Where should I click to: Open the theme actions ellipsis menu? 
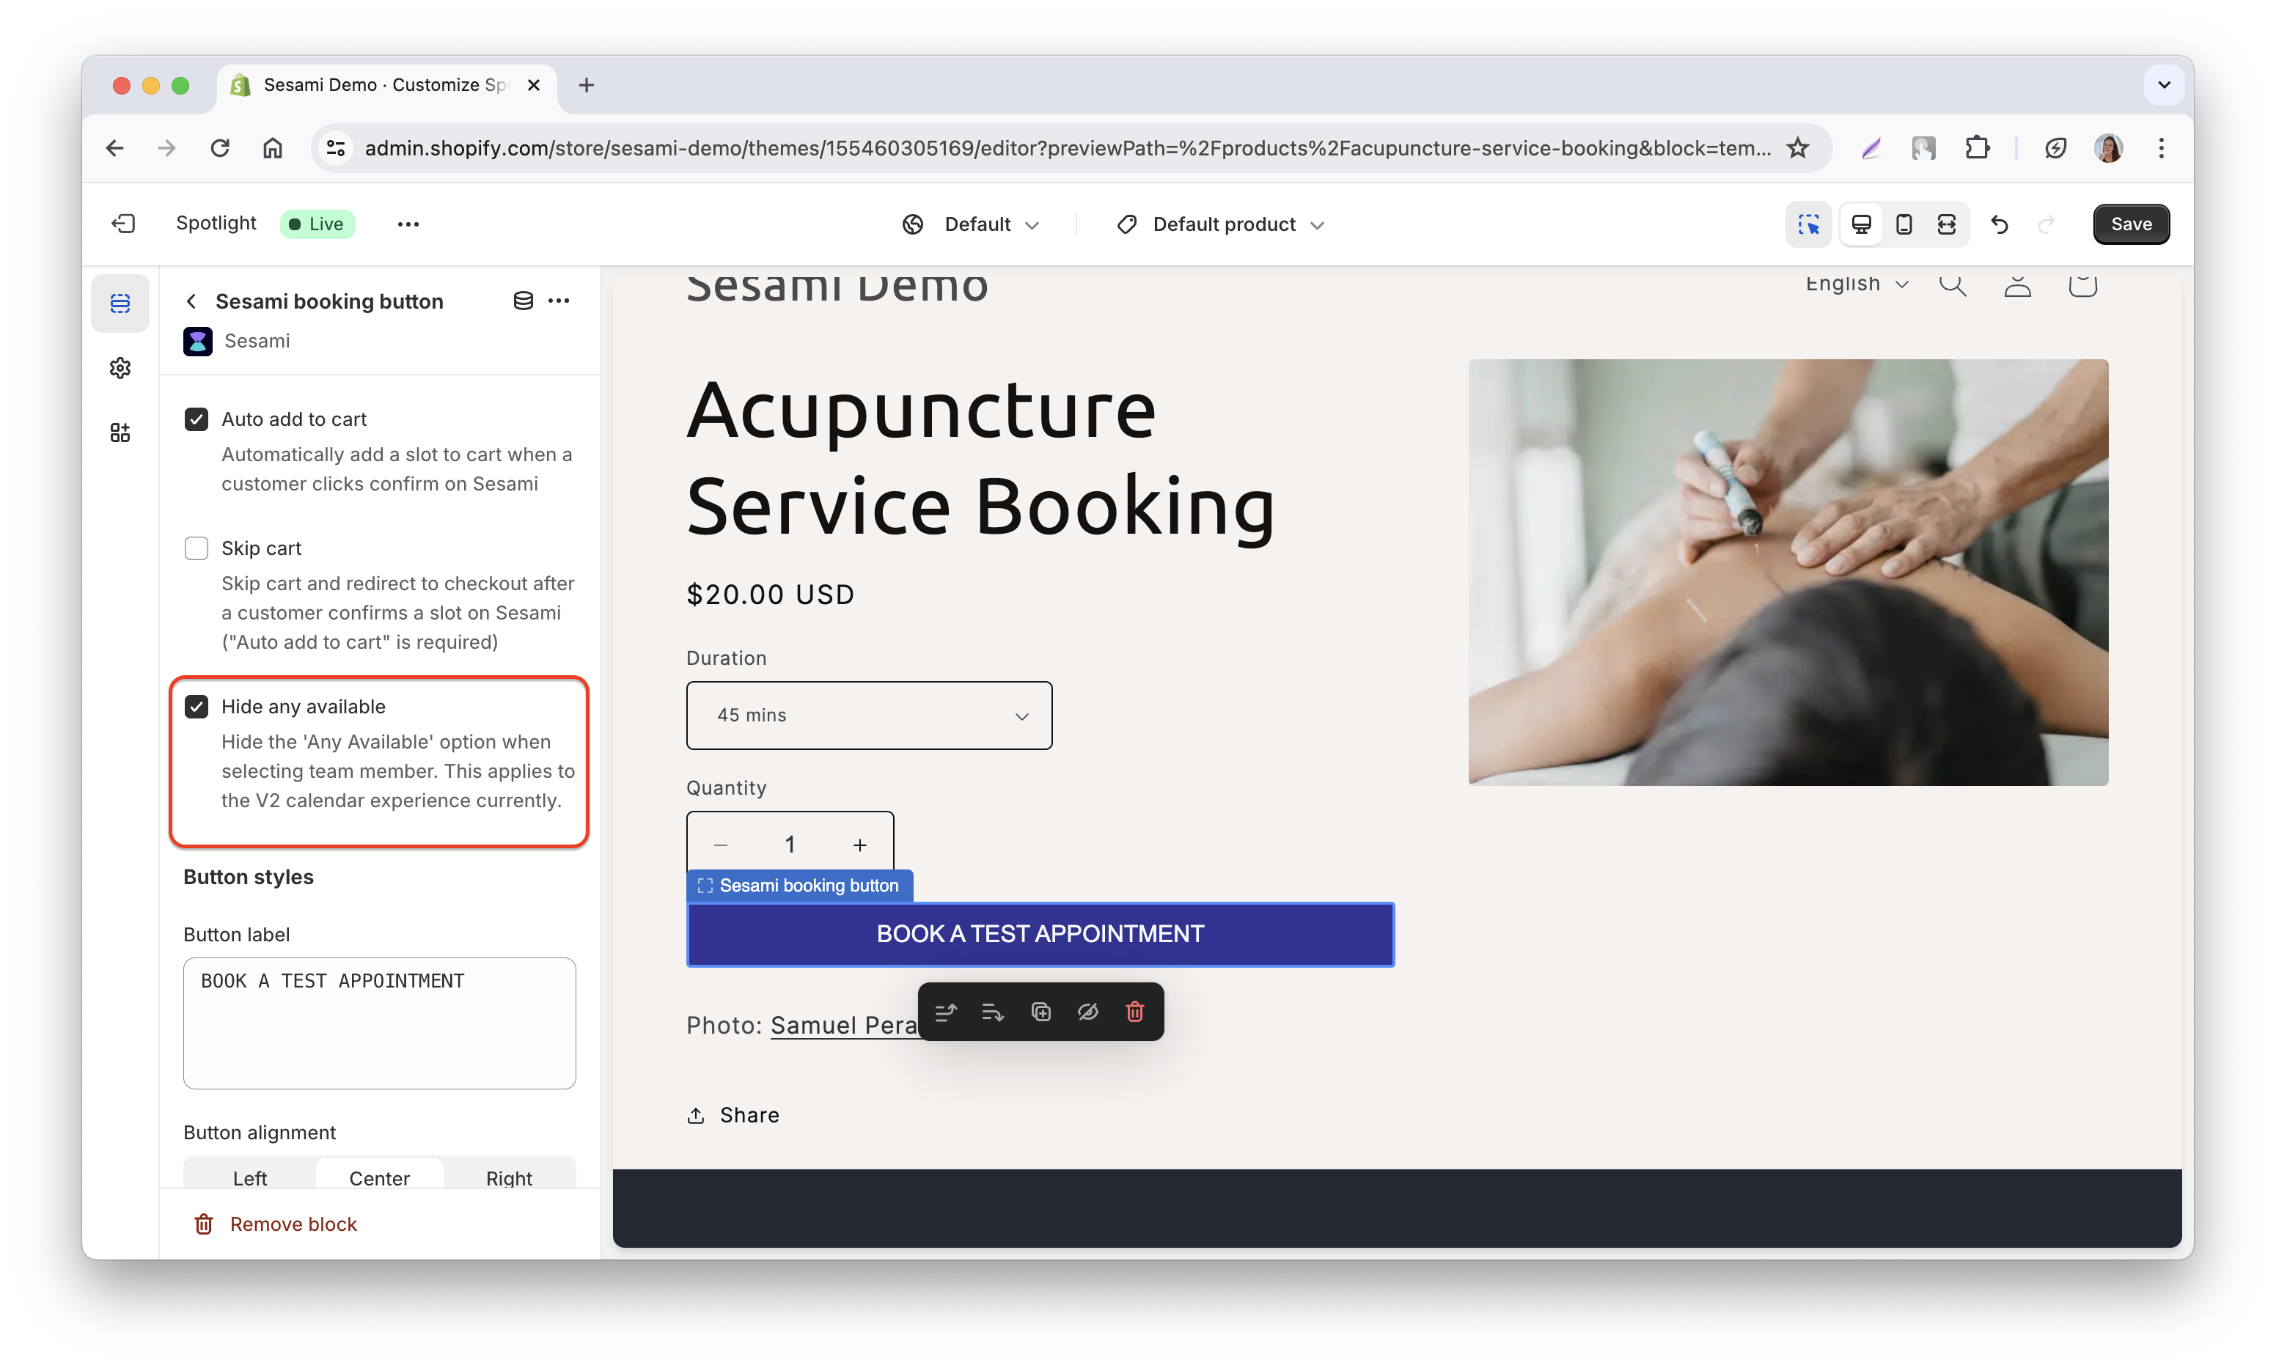point(408,224)
